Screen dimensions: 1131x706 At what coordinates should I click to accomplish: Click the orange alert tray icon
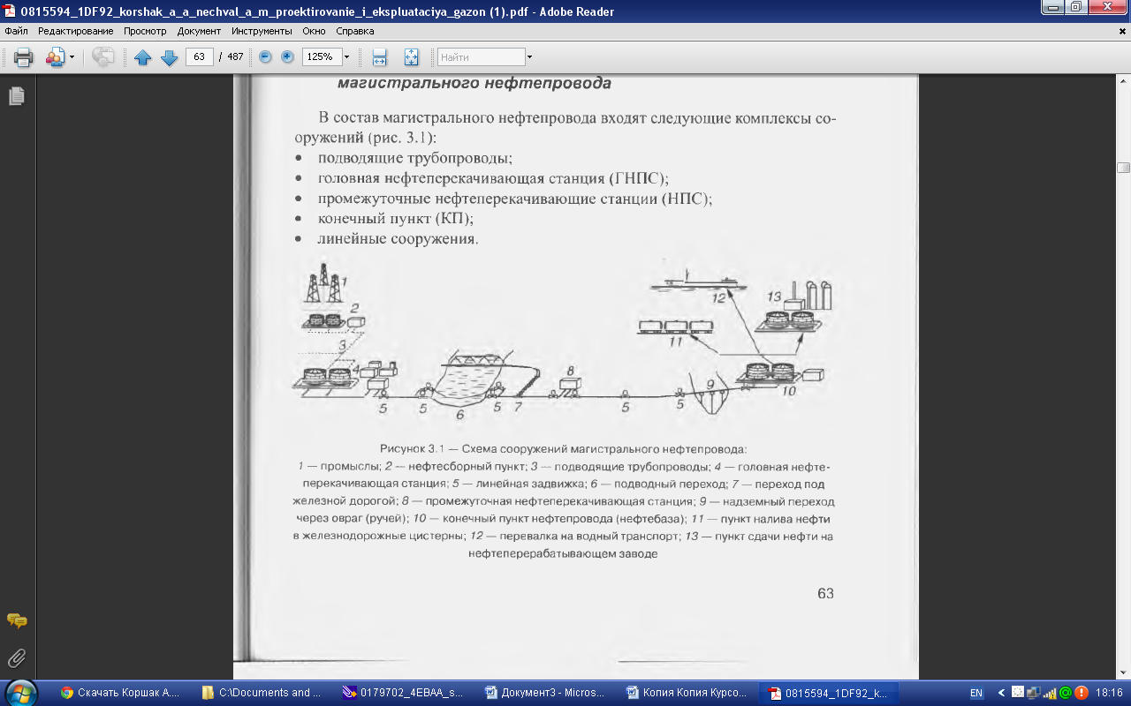pyautogui.click(x=1081, y=693)
